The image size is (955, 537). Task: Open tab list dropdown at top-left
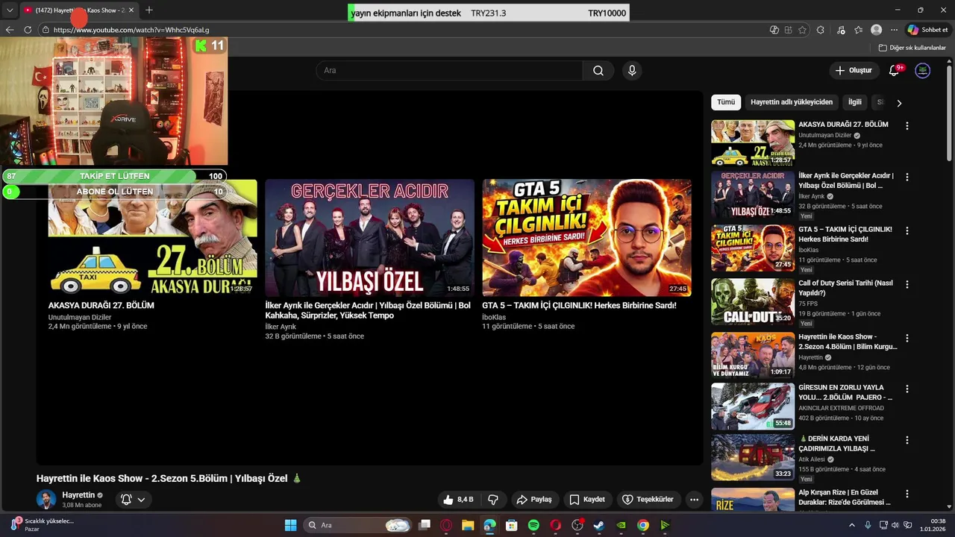[10, 10]
